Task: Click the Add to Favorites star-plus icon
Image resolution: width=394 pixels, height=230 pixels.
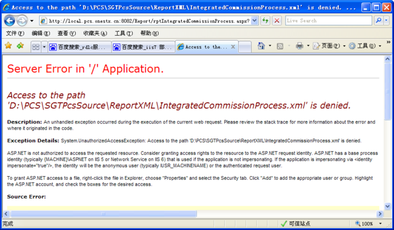Action: click(x=20, y=46)
